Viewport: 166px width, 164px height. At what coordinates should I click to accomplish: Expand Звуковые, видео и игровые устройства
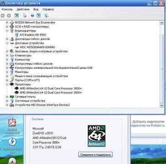(x=7, y=51)
